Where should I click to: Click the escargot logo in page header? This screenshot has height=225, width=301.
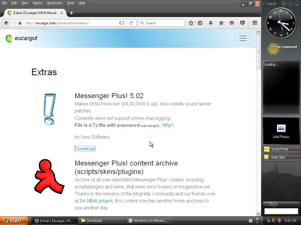click(x=21, y=38)
